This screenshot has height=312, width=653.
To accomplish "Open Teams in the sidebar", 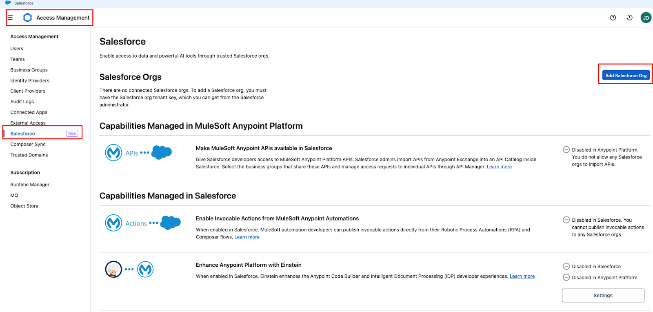I will (x=18, y=59).
